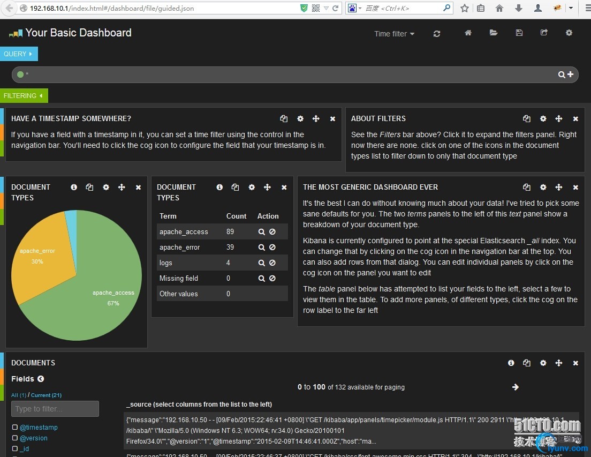Close the About Filters panel
The image size is (591, 457).
coord(575,119)
